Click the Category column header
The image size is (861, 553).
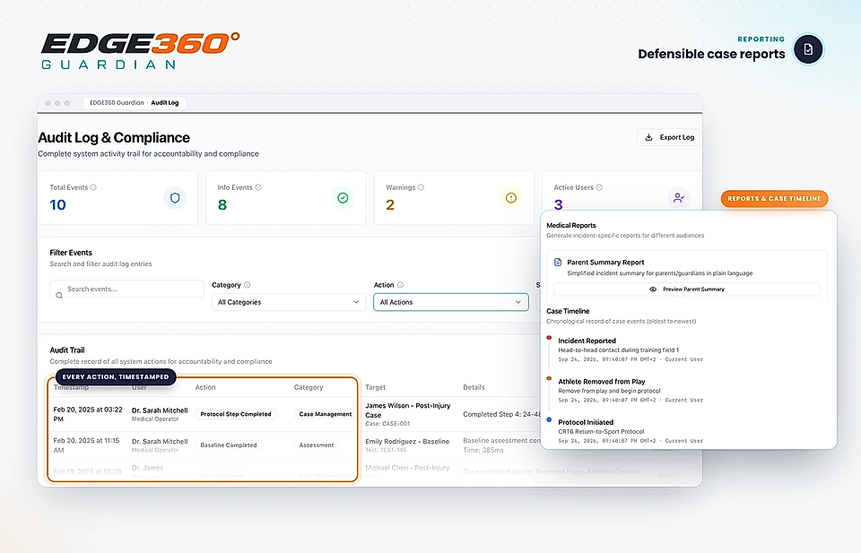(309, 387)
